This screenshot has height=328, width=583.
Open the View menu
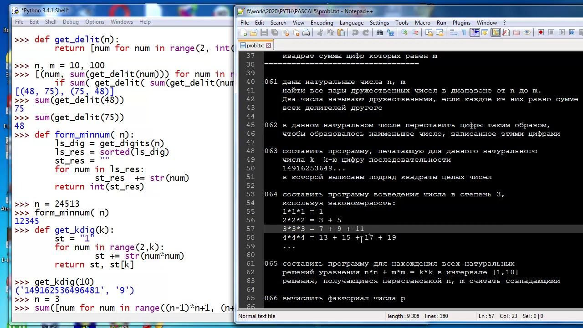tap(298, 23)
